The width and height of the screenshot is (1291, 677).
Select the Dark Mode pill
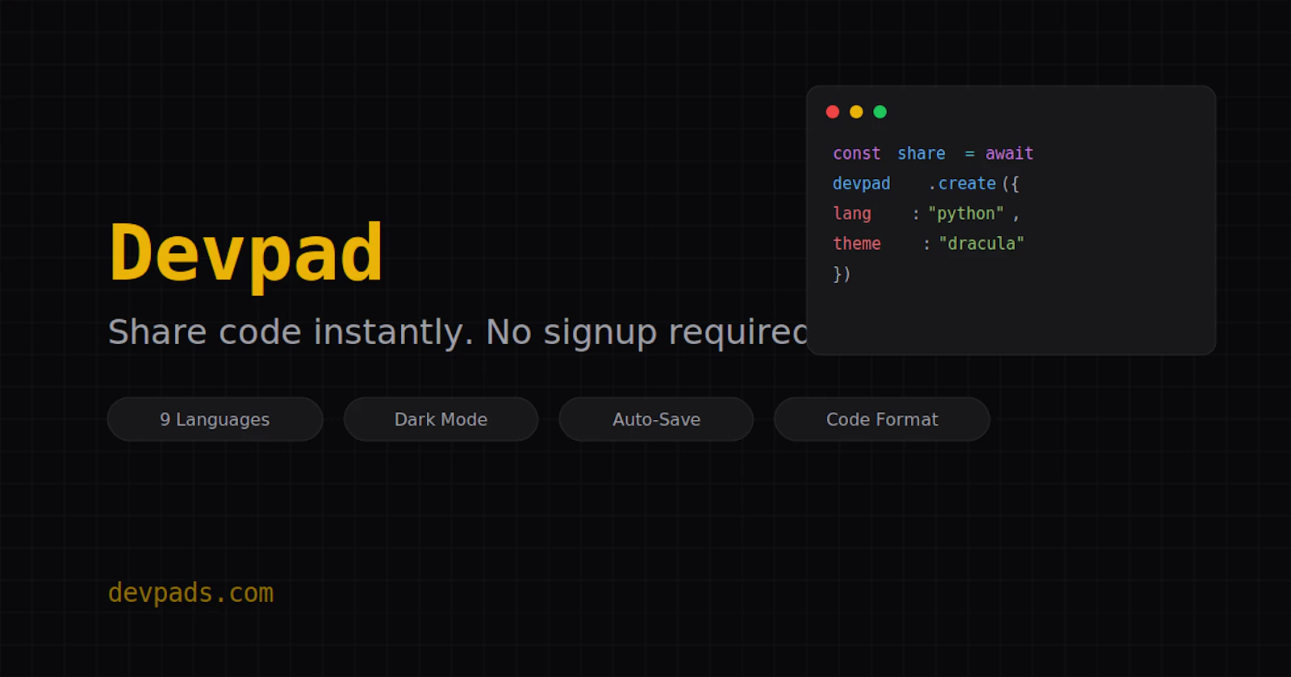pos(441,419)
